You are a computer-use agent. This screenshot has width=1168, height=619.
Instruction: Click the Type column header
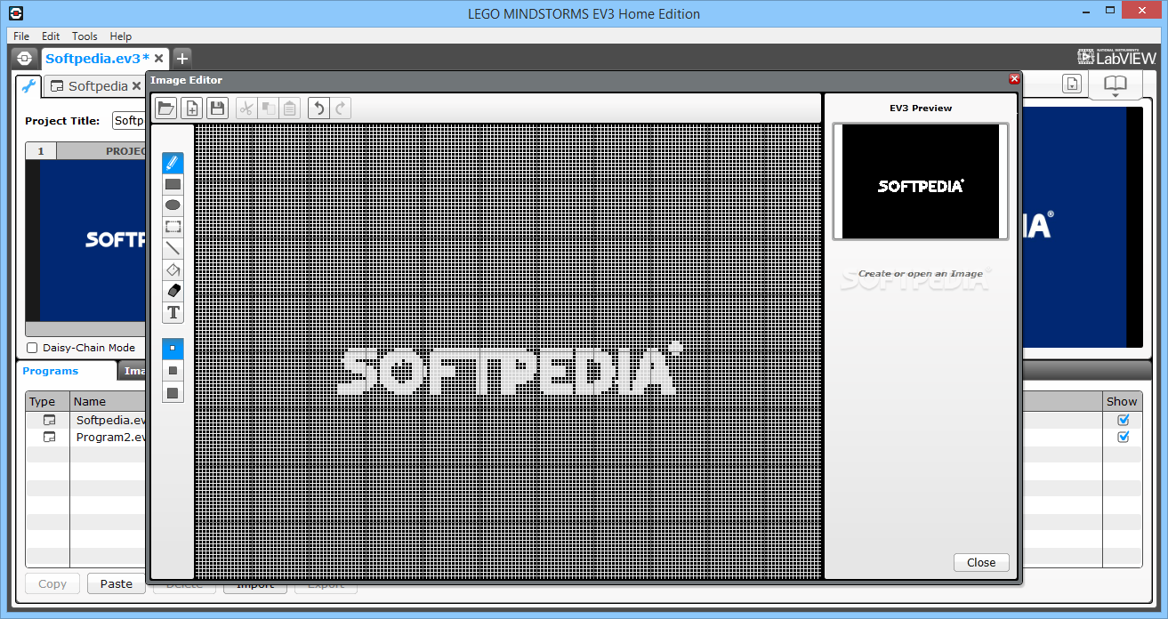47,401
